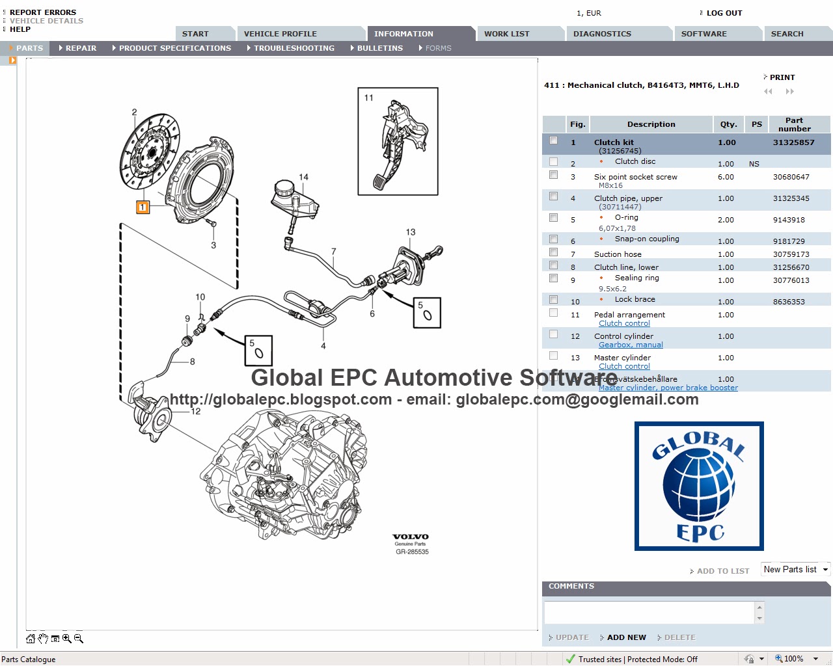Click the Qty. column header

[x=729, y=124]
